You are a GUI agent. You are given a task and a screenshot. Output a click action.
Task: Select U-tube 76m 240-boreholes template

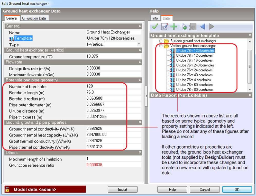click(195, 65)
